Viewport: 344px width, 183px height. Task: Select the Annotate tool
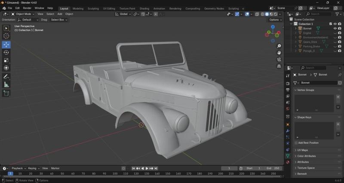point(6,77)
